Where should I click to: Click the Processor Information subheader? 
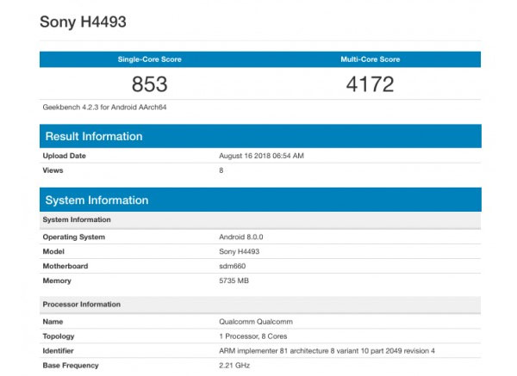pyautogui.click(x=260, y=305)
